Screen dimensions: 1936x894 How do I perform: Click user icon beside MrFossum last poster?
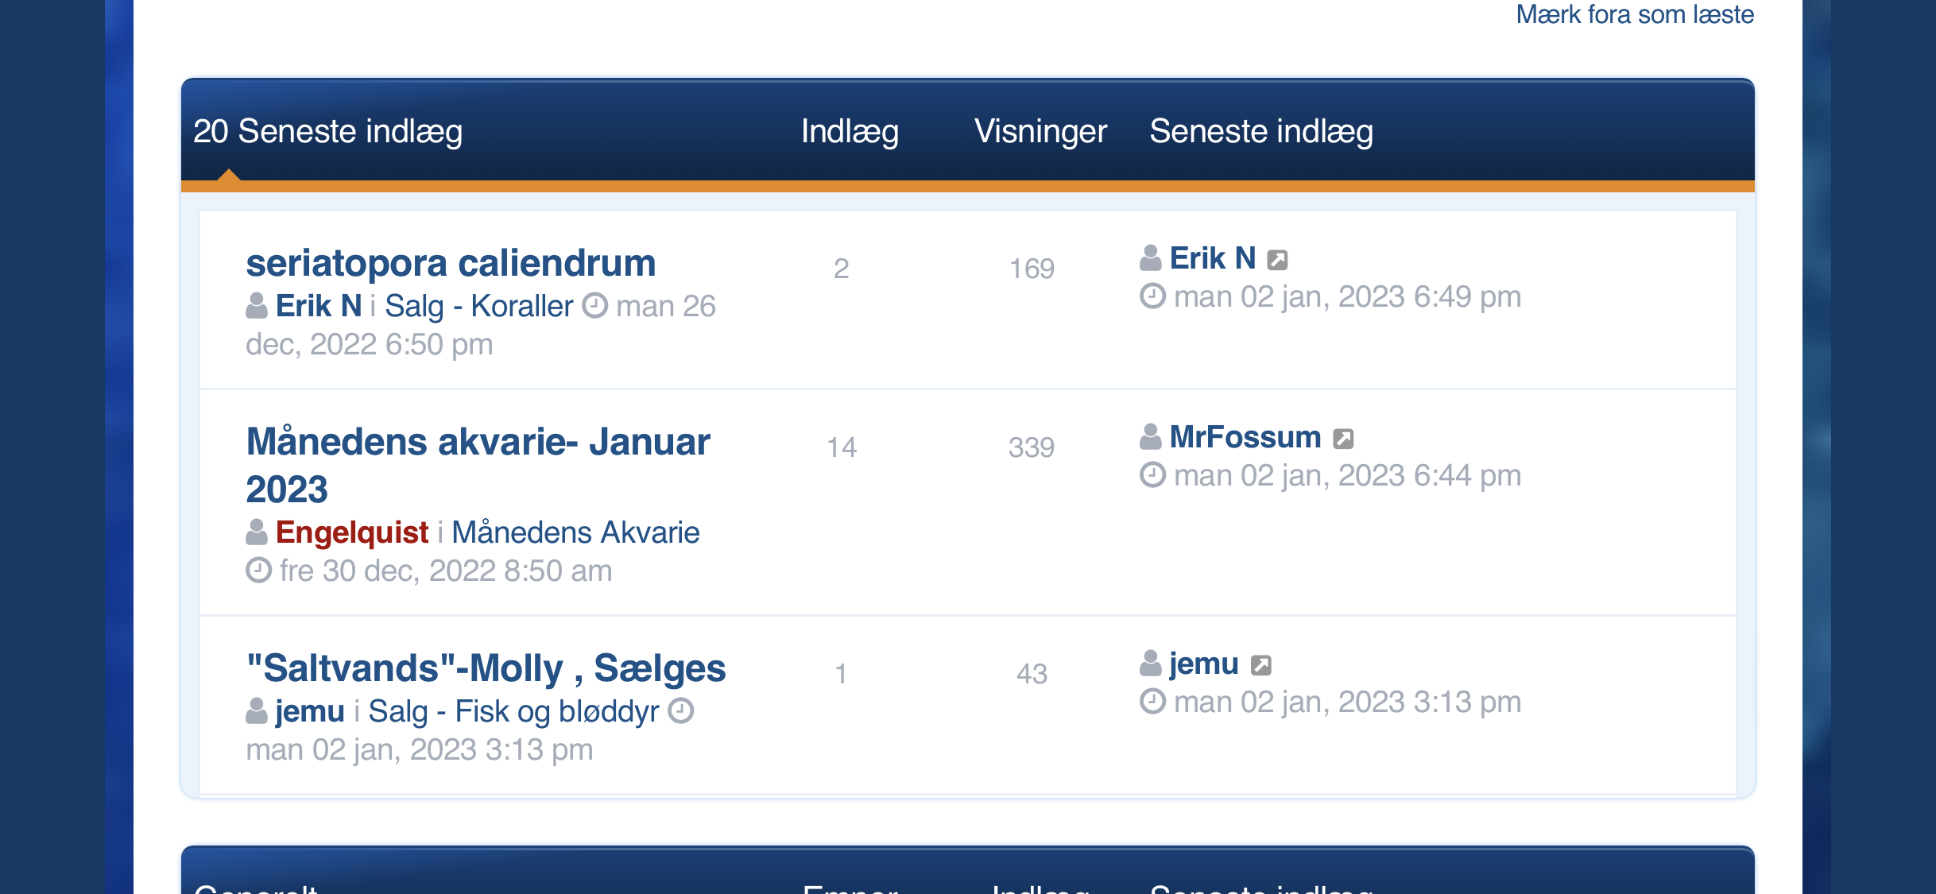[x=1151, y=437]
